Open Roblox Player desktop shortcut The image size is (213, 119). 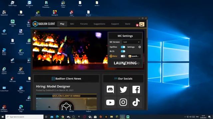click(13, 4)
